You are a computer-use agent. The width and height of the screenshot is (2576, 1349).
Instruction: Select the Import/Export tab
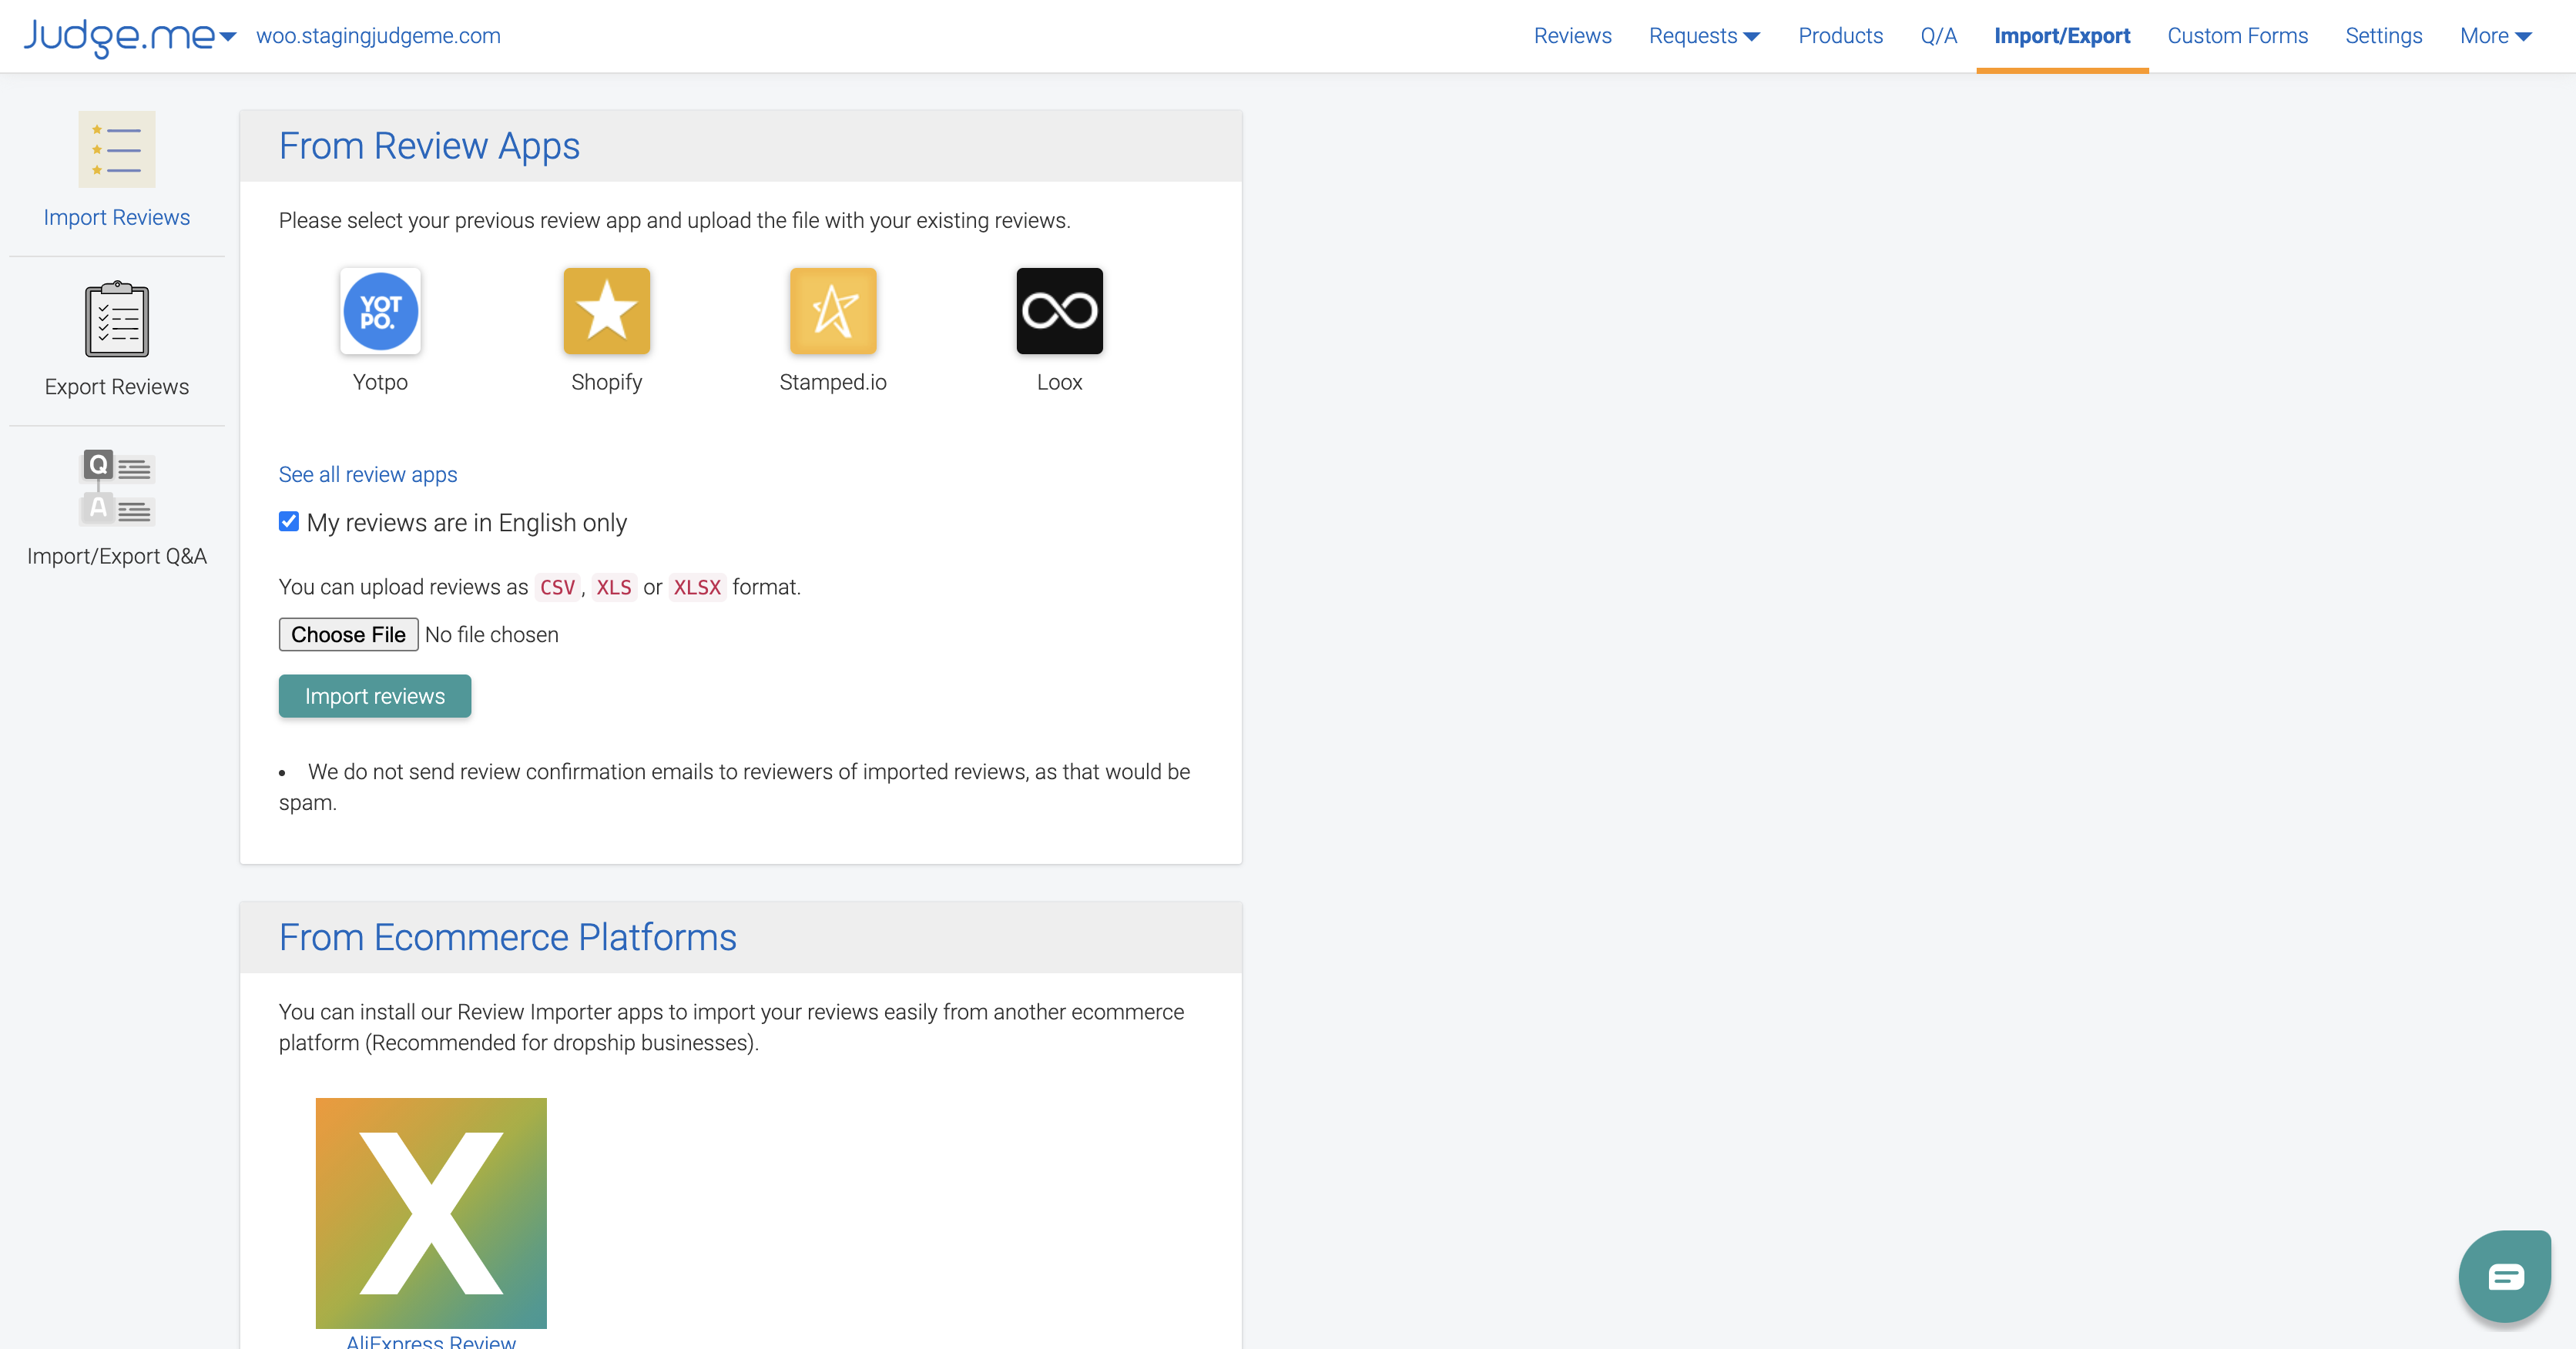[x=2062, y=36]
